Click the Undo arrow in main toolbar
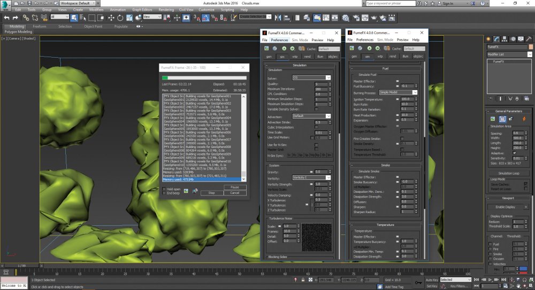 [6, 18]
